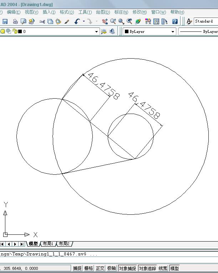This screenshot has width=218, height=273.
Task: Toggle 正交 (ortho) mode in the status bar
Action: coord(100,268)
